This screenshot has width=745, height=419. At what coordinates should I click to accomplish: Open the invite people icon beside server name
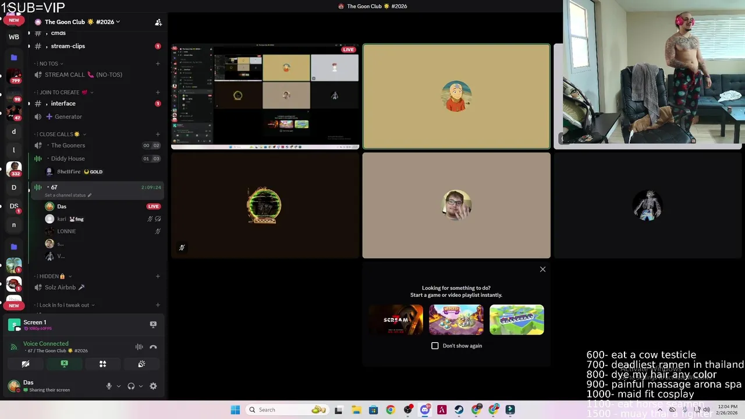point(158,22)
